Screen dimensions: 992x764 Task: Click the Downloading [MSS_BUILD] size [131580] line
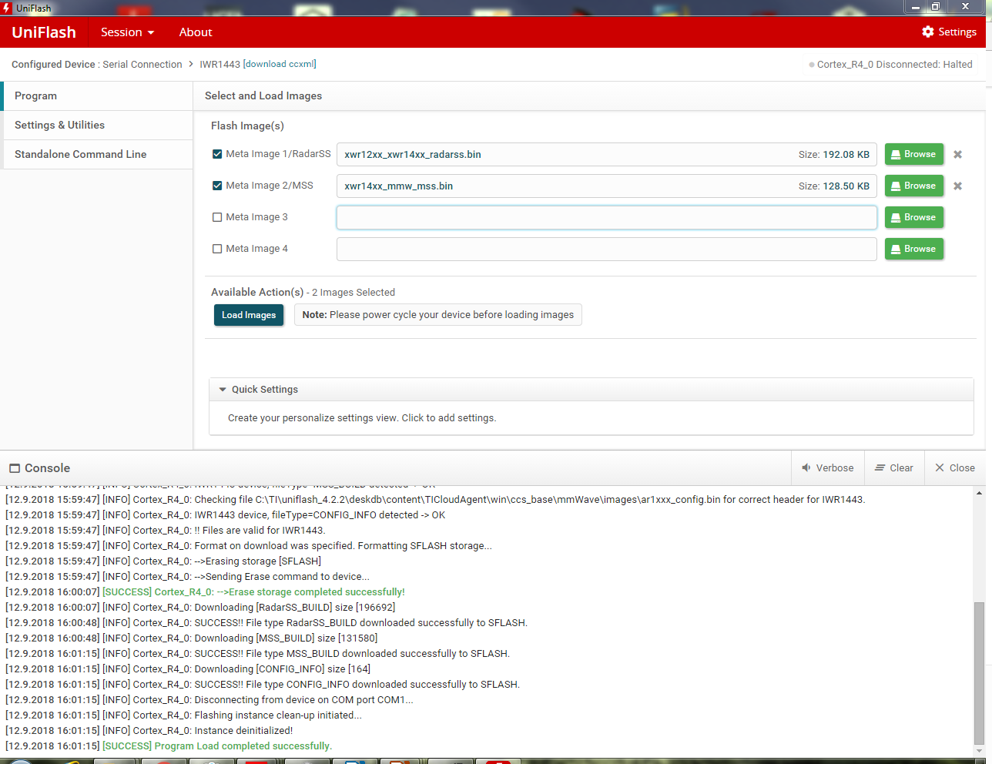point(191,638)
